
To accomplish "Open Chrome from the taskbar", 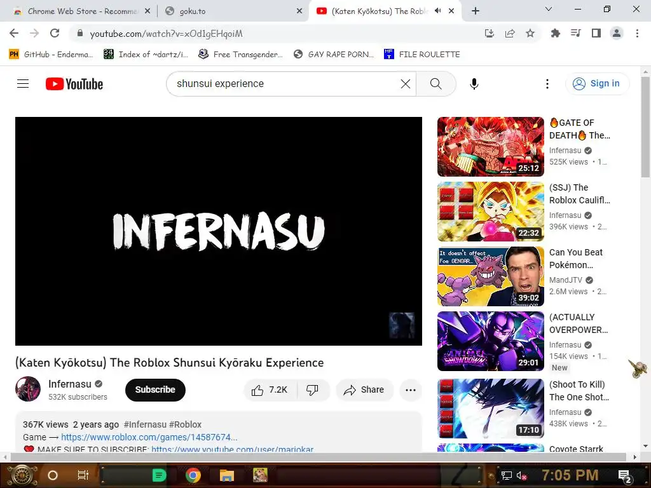I will pos(193,475).
